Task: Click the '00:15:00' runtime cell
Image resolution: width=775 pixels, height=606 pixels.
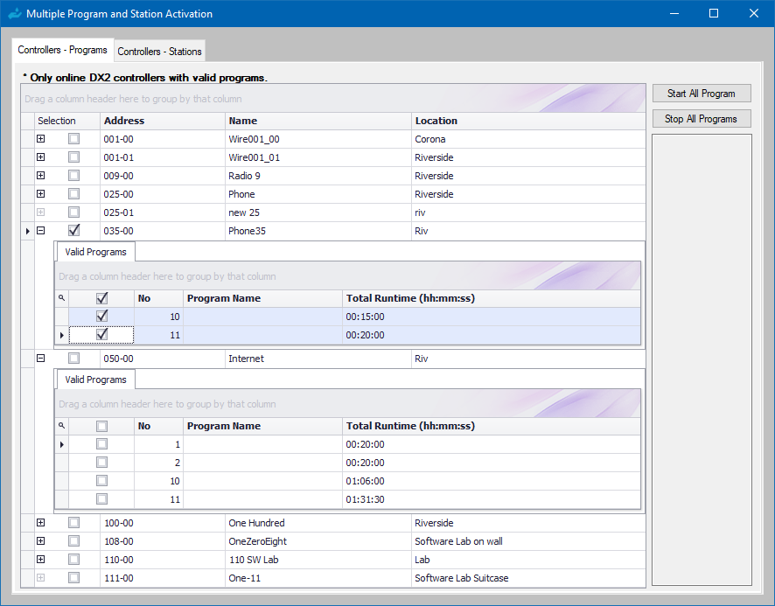Action: point(492,317)
